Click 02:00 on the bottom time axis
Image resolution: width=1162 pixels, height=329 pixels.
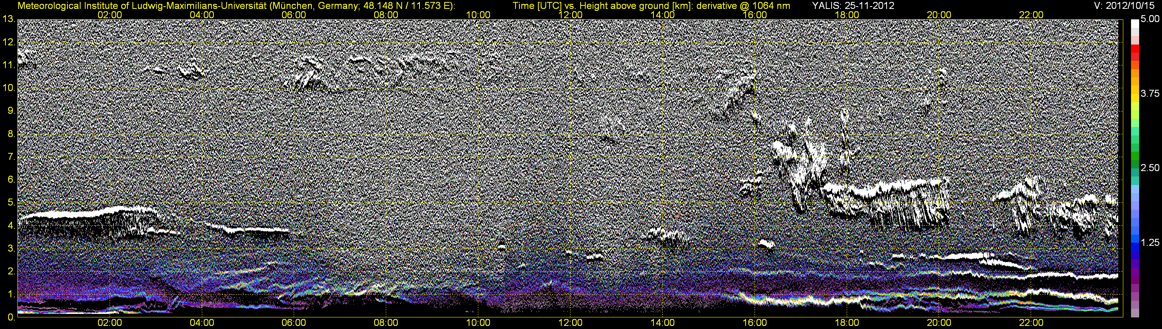tap(110, 323)
